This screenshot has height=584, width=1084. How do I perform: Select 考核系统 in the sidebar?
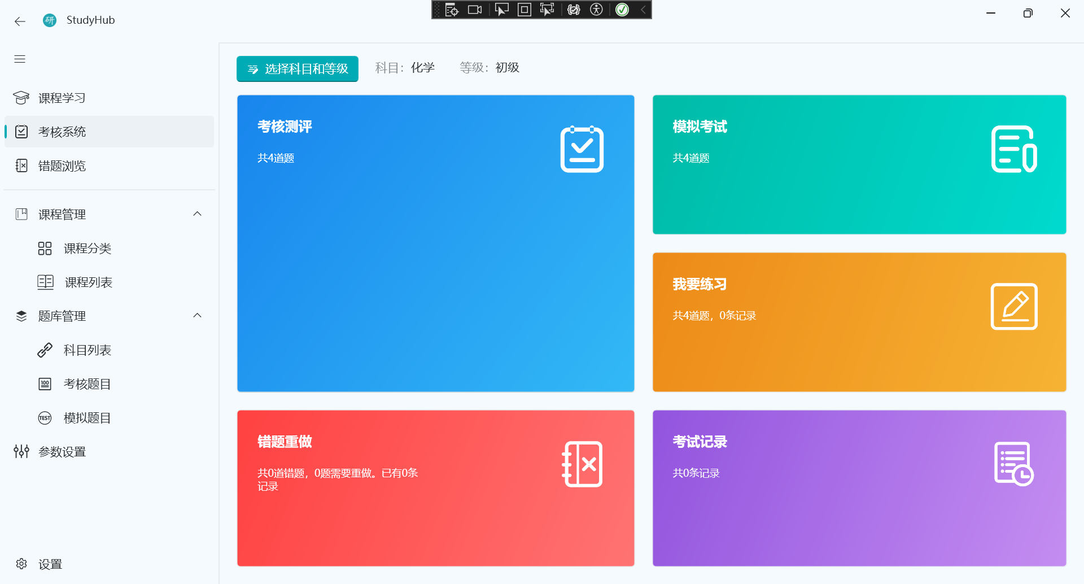[x=109, y=132]
